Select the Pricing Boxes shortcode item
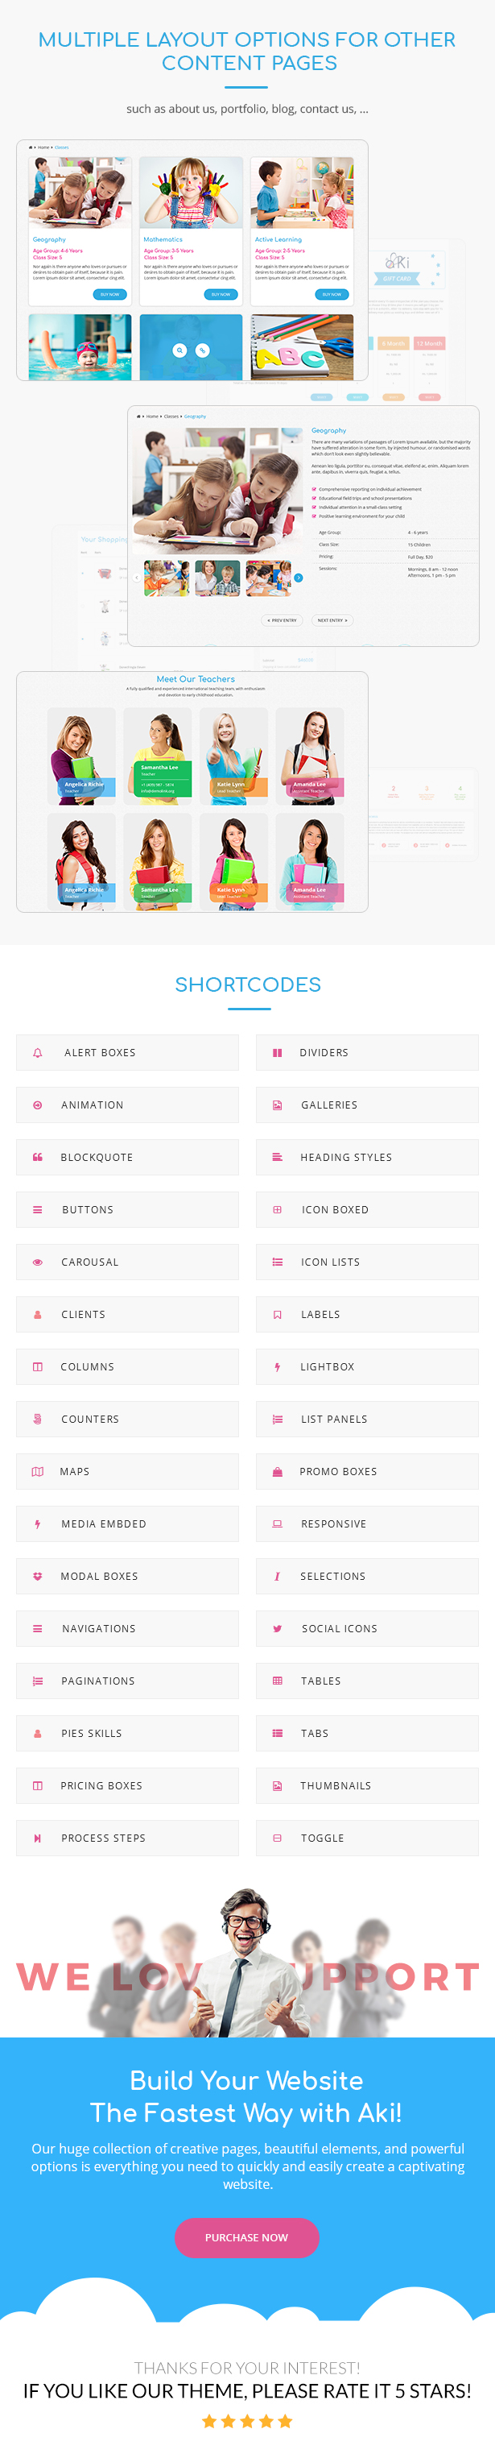This screenshot has height=2454, width=495. [127, 1785]
